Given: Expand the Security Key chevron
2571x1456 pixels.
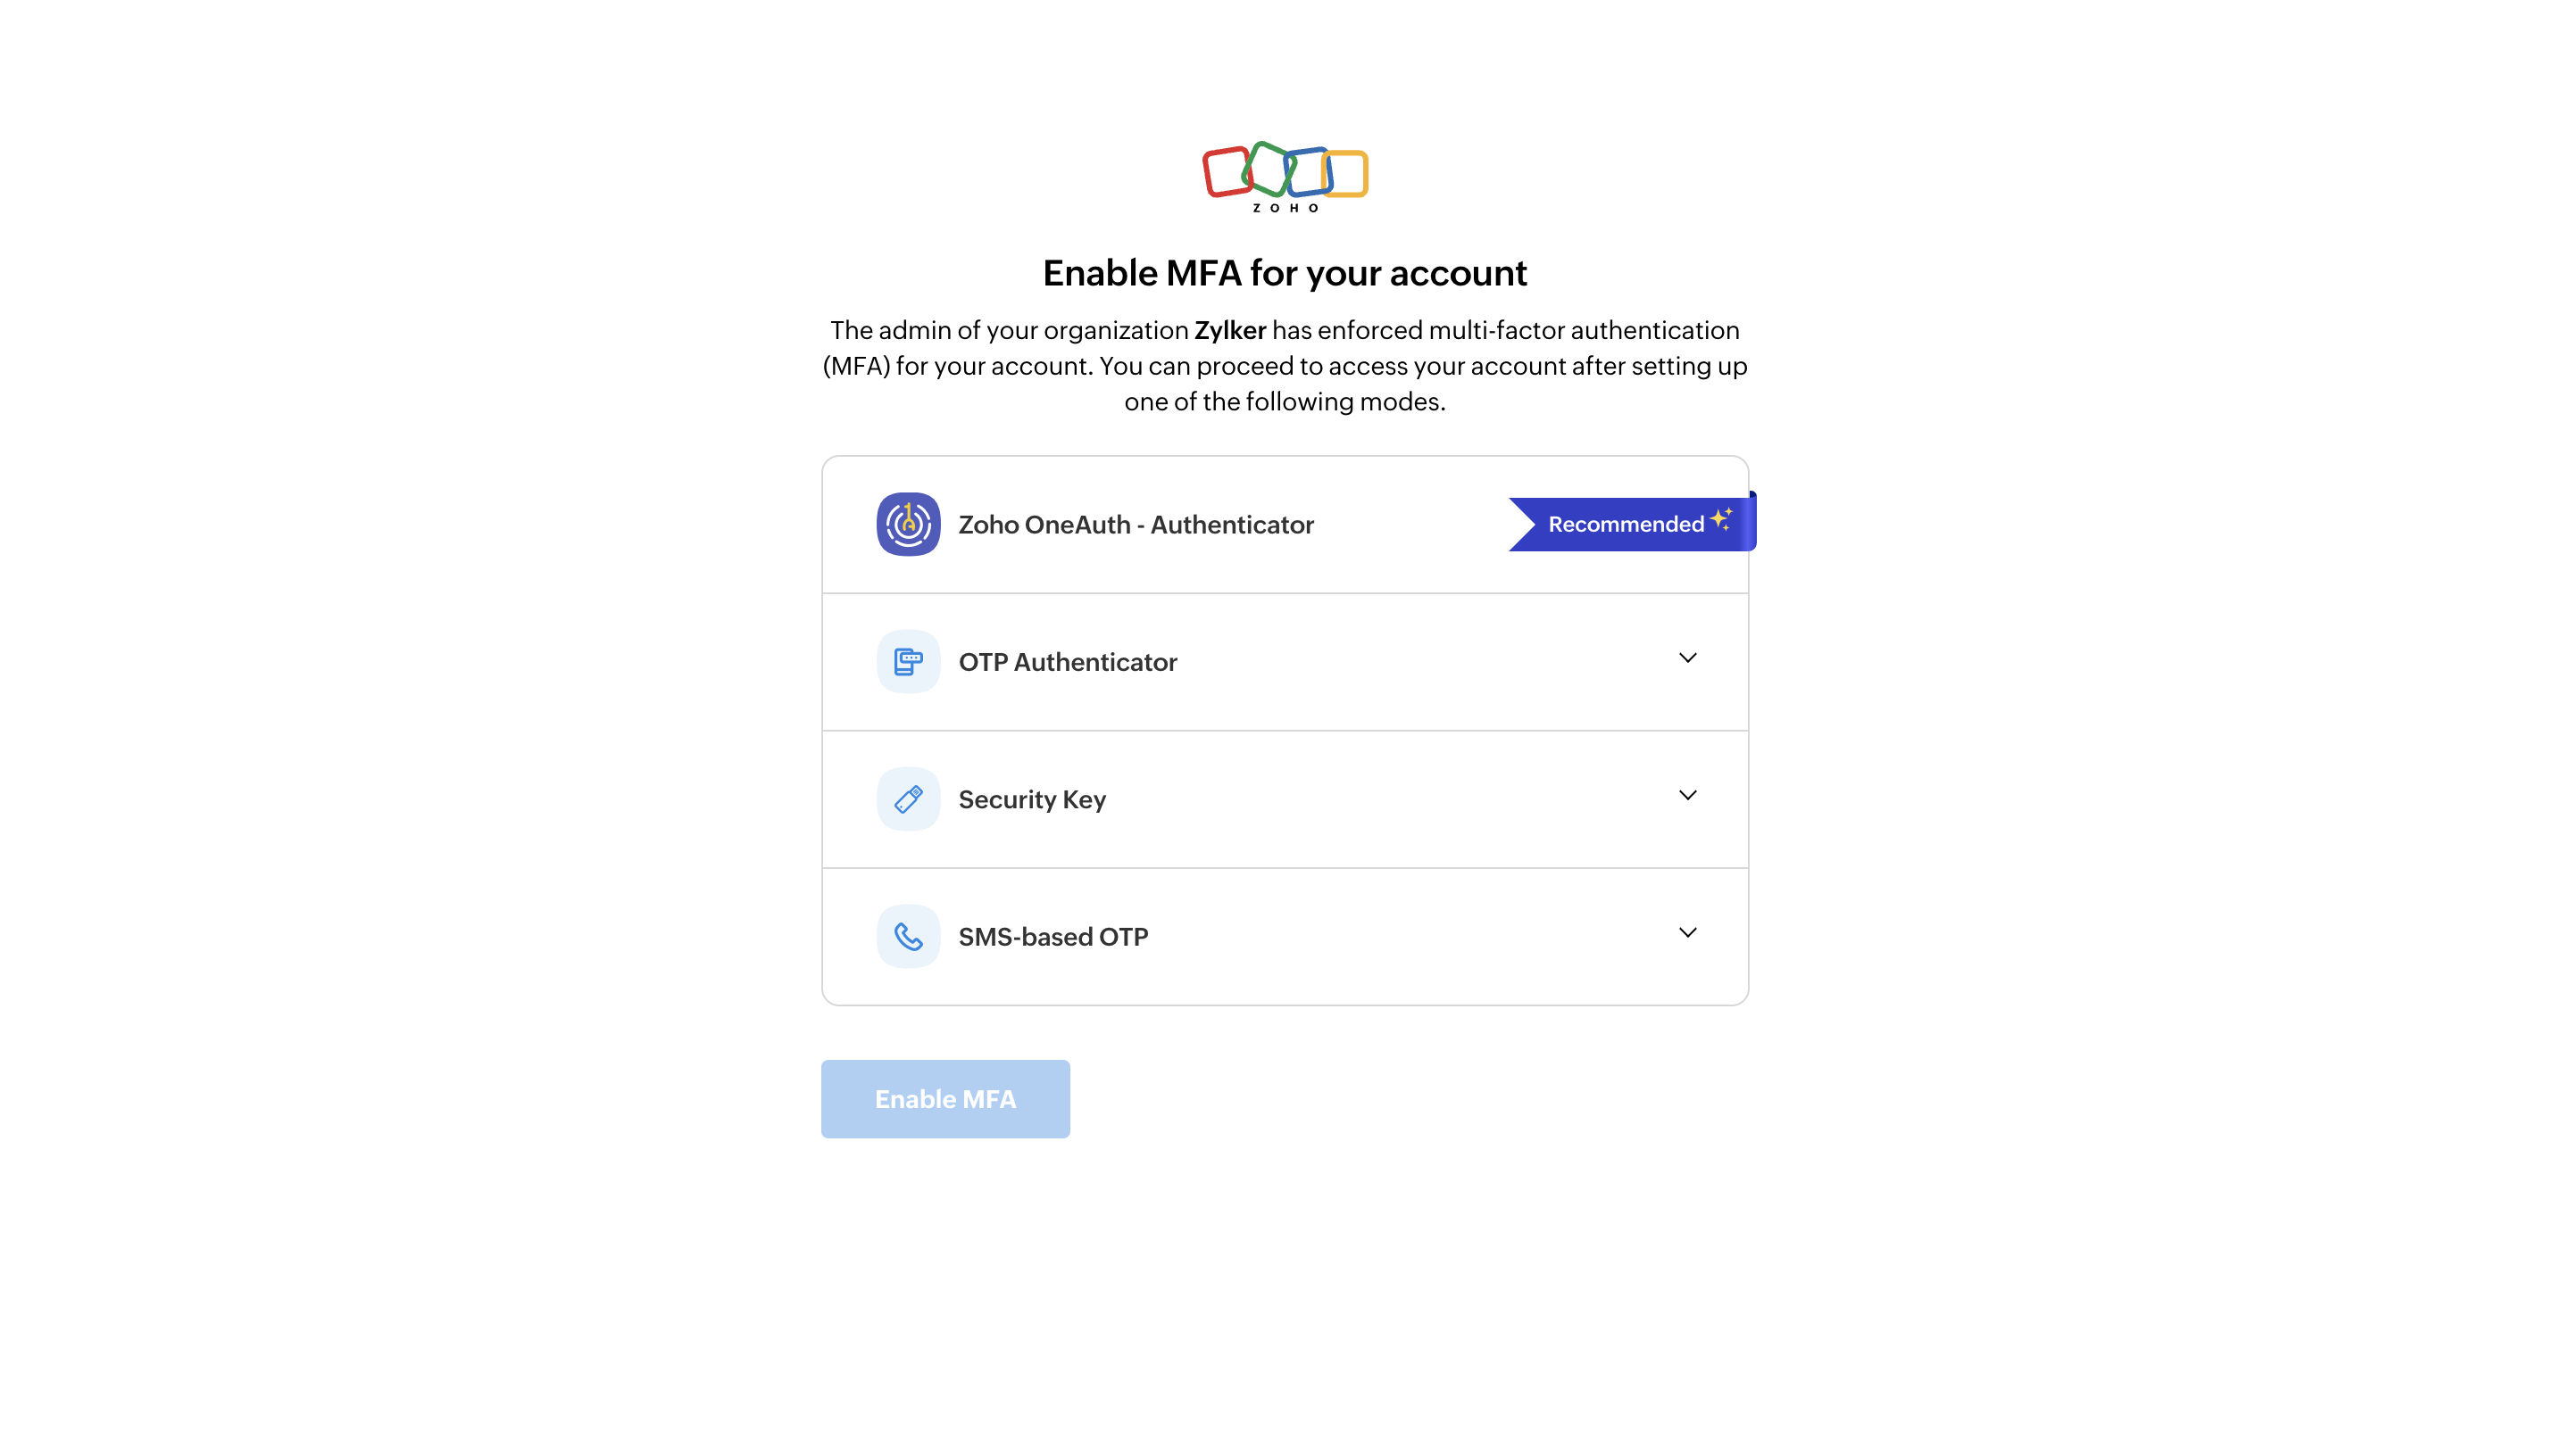Looking at the screenshot, I should tap(1687, 795).
